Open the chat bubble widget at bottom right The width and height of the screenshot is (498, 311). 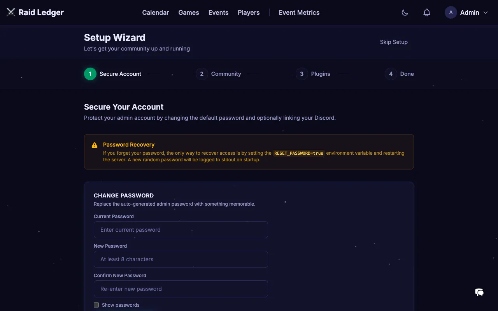click(x=479, y=292)
